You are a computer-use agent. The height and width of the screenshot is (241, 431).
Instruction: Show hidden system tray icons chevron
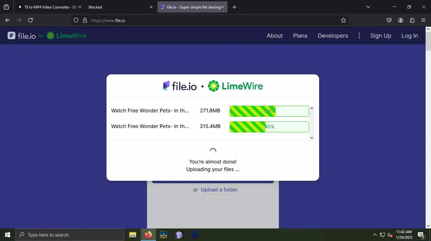pos(375,235)
